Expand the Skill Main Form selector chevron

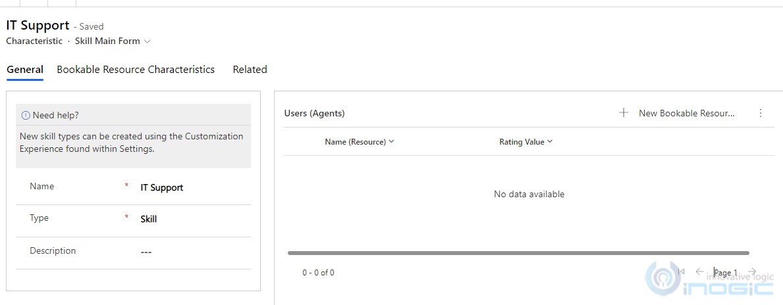(148, 41)
